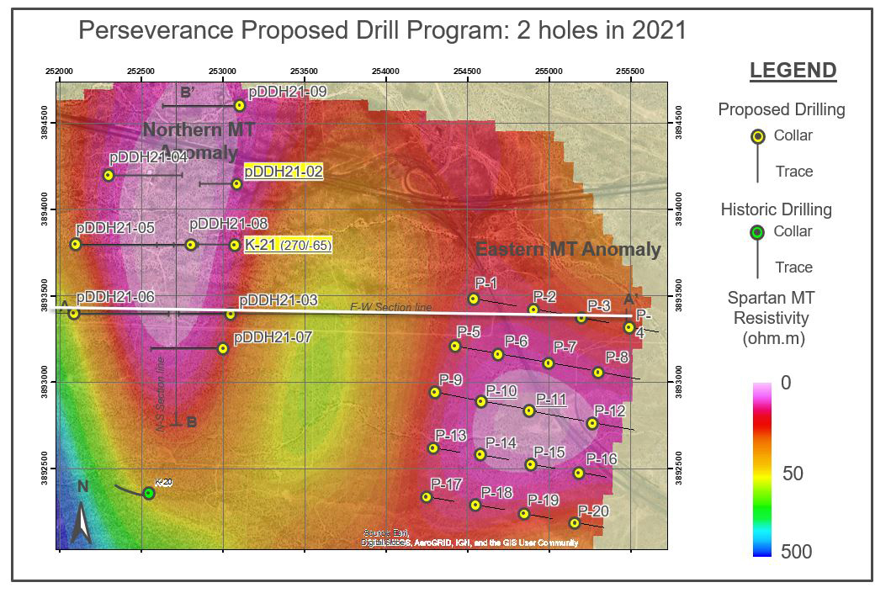
Task: Select the P-12 collar marker
Action: click(592, 423)
